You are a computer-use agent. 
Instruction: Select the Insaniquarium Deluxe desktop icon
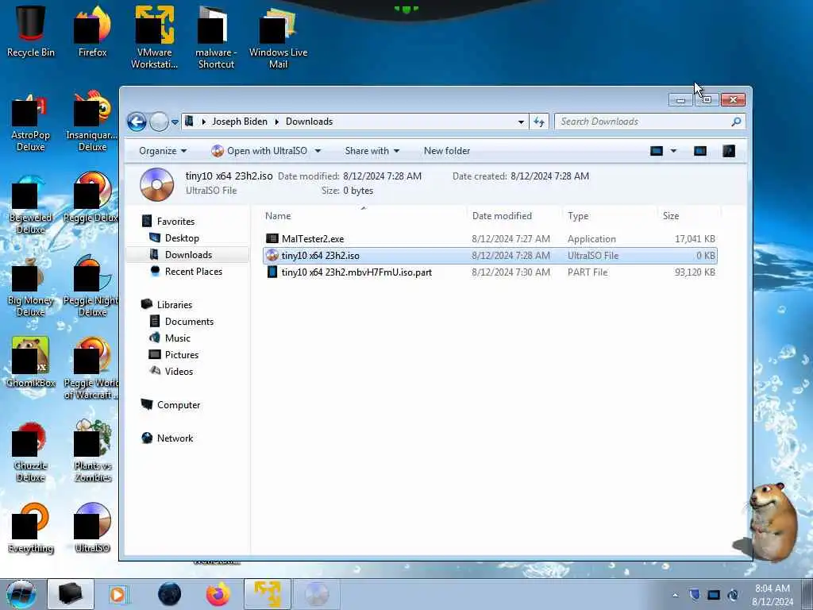[92, 122]
